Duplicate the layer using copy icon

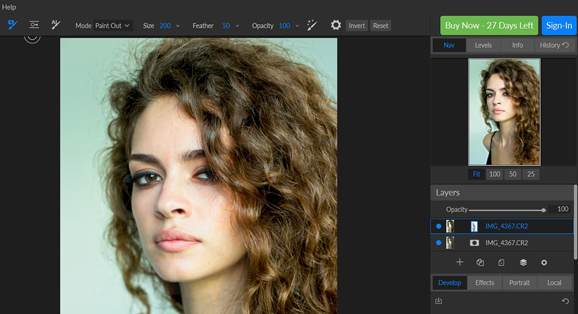coord(480,262)
